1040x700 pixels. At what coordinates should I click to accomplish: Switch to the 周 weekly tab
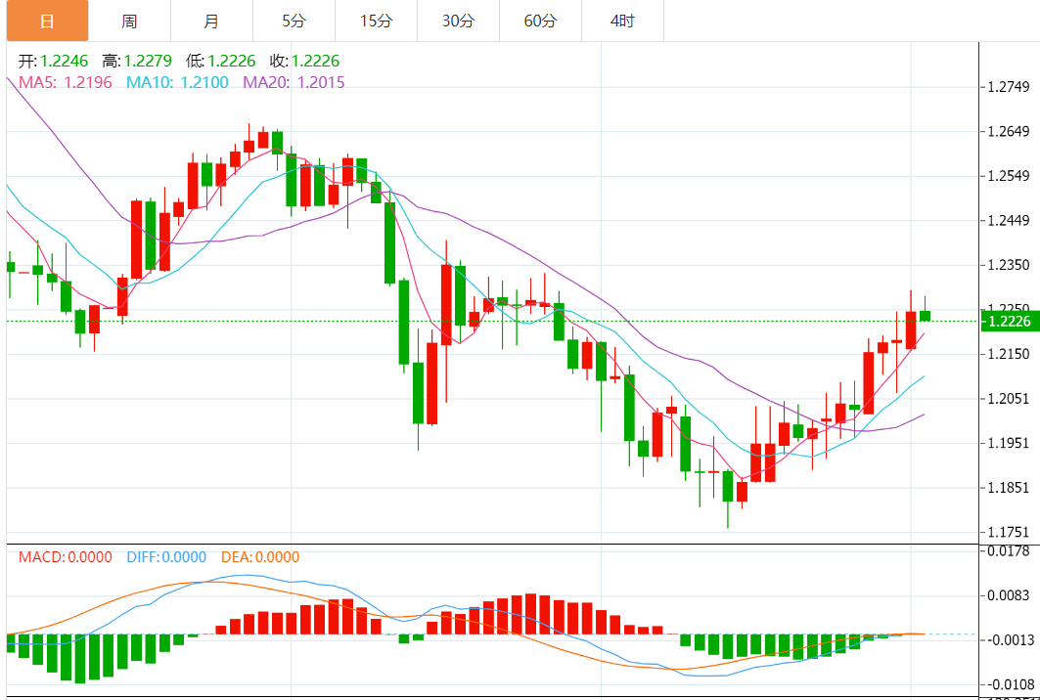tap(129, 22)
